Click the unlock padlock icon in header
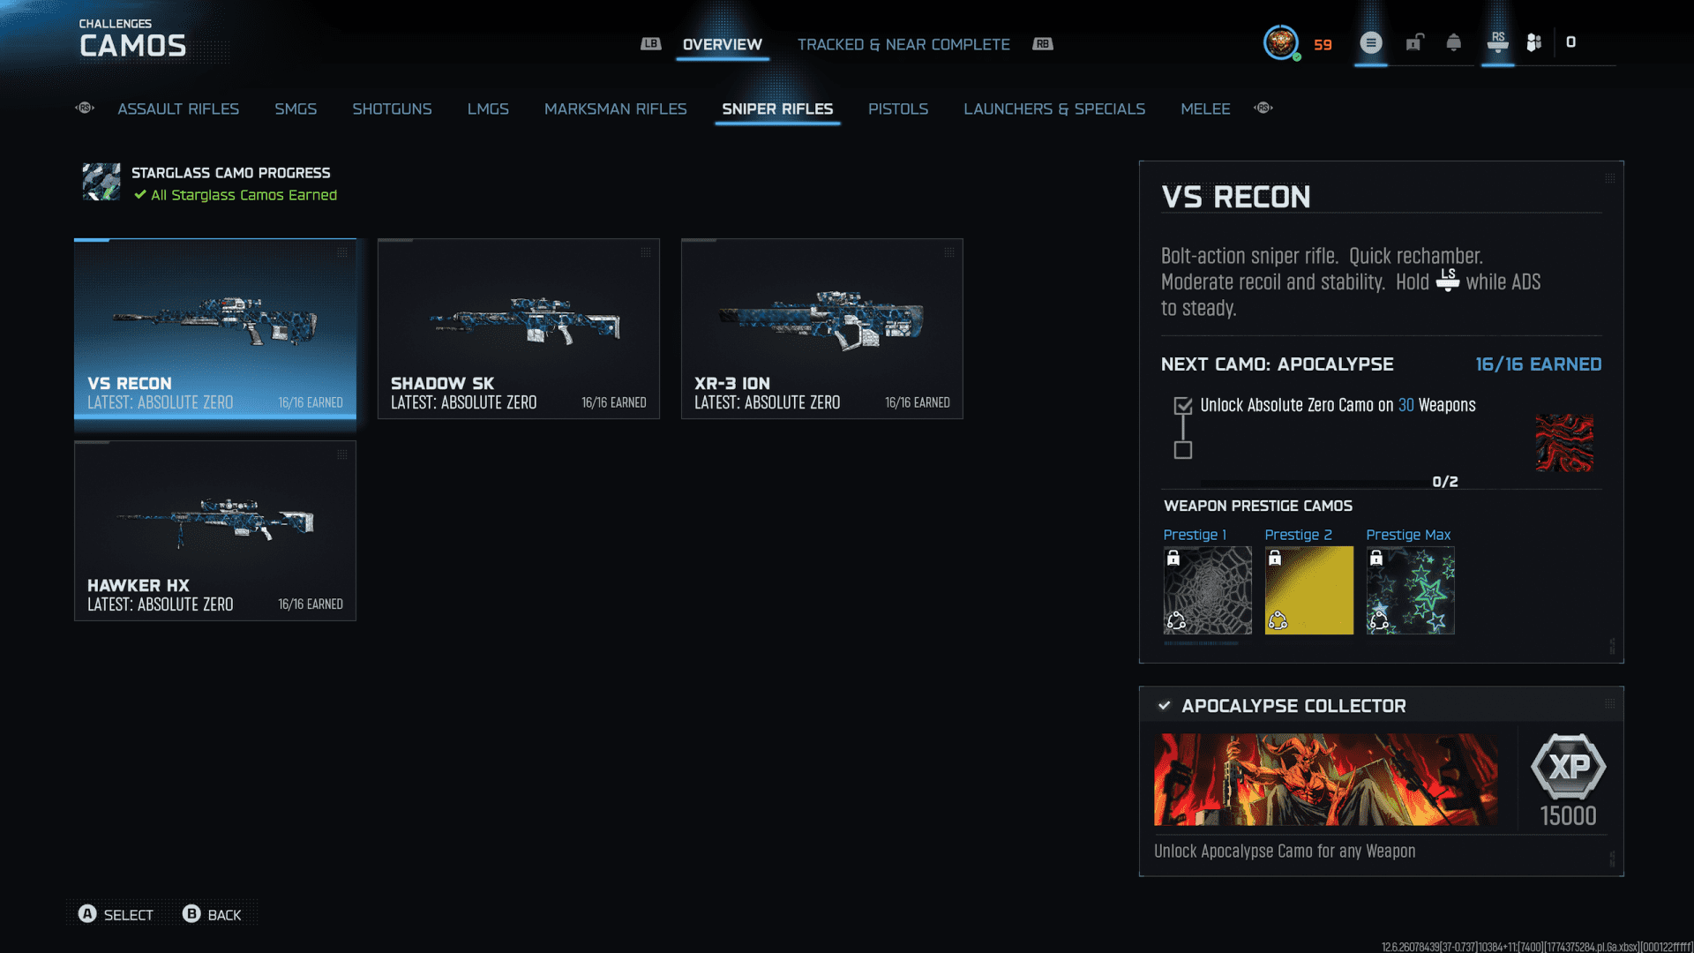Screen dimensions: 1694x953 1414,42
